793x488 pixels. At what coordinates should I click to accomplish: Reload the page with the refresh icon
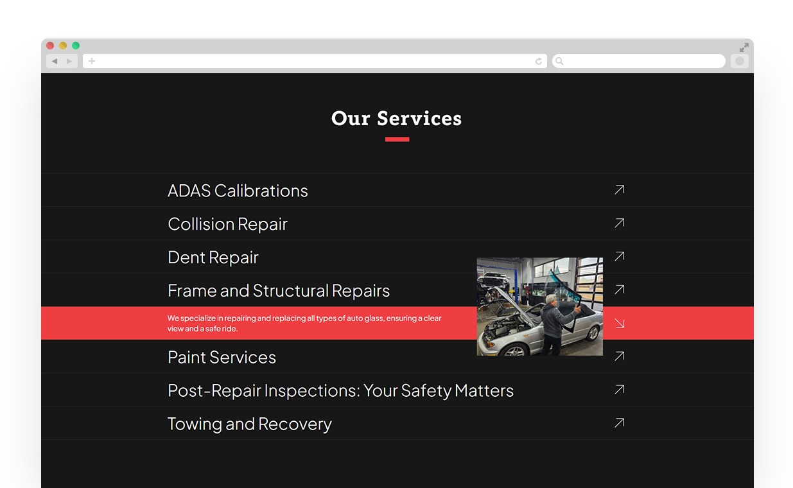539,61
